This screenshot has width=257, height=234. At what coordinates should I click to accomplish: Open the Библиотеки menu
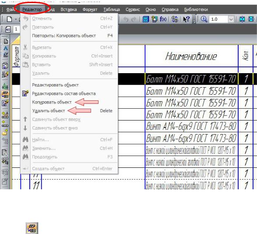(196, 10)
